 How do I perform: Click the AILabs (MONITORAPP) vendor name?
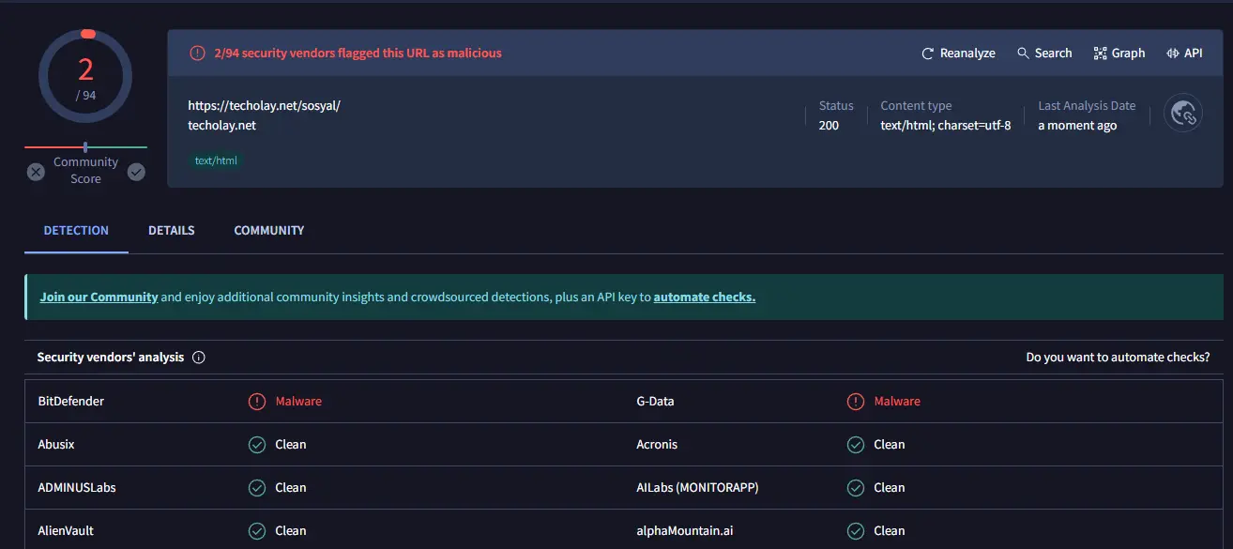(697, 488)
